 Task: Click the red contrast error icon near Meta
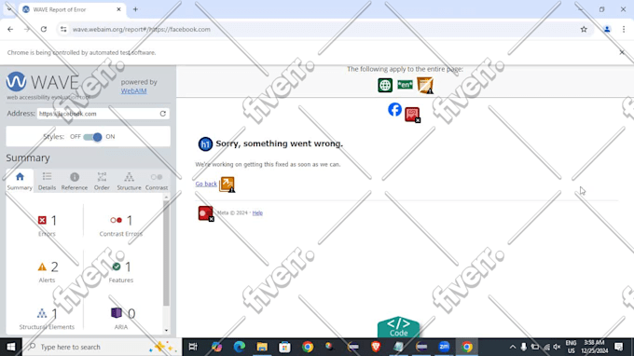(206, 213)
